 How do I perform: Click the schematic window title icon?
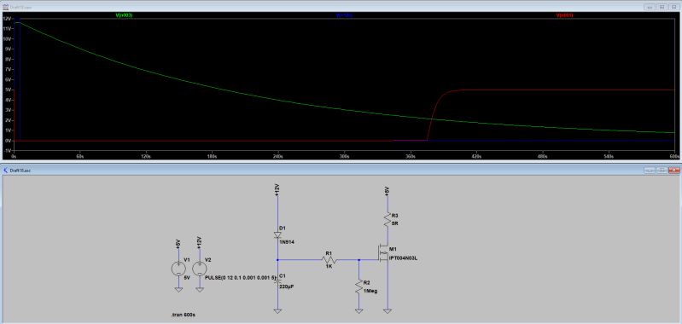coord(5,171)
